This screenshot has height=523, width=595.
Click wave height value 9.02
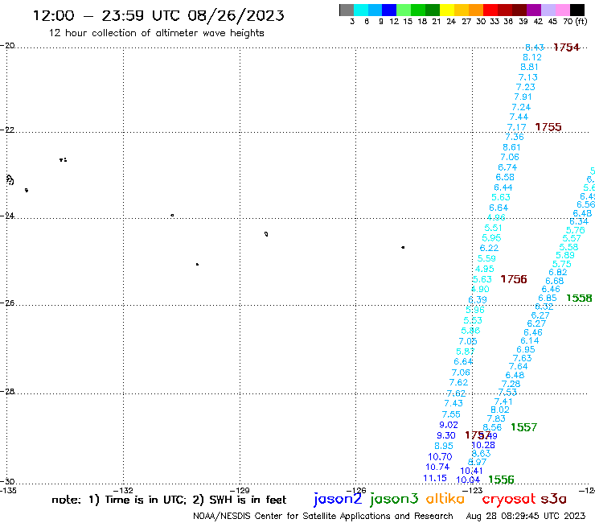[x=449, y=425]
